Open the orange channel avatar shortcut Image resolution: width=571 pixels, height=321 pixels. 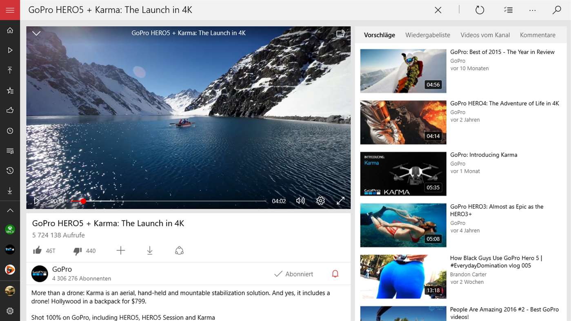pos(10,269)
